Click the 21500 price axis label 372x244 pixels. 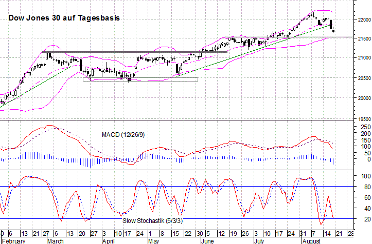[x=364, y=38]
